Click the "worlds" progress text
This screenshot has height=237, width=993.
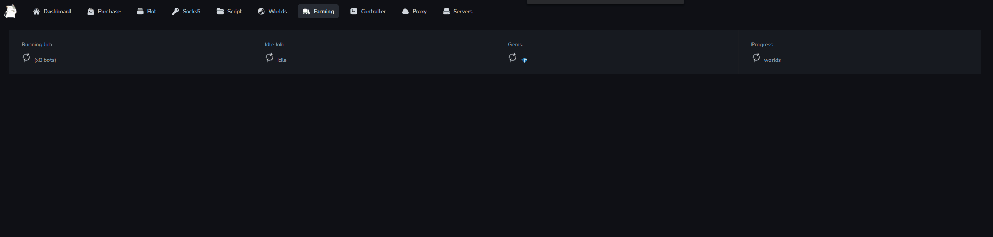click(x=772, y=60)
